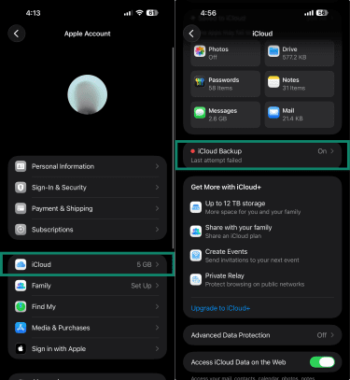Tap the Upgrade to iCloud+ link
This screenshot has width=350, height=380.
(x=220, y=308)
